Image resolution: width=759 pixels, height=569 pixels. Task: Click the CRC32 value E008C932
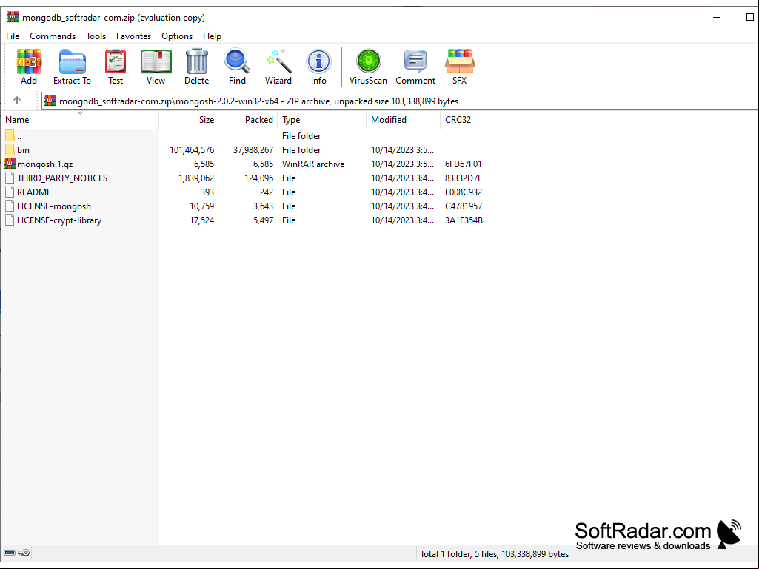click(464, 192)
